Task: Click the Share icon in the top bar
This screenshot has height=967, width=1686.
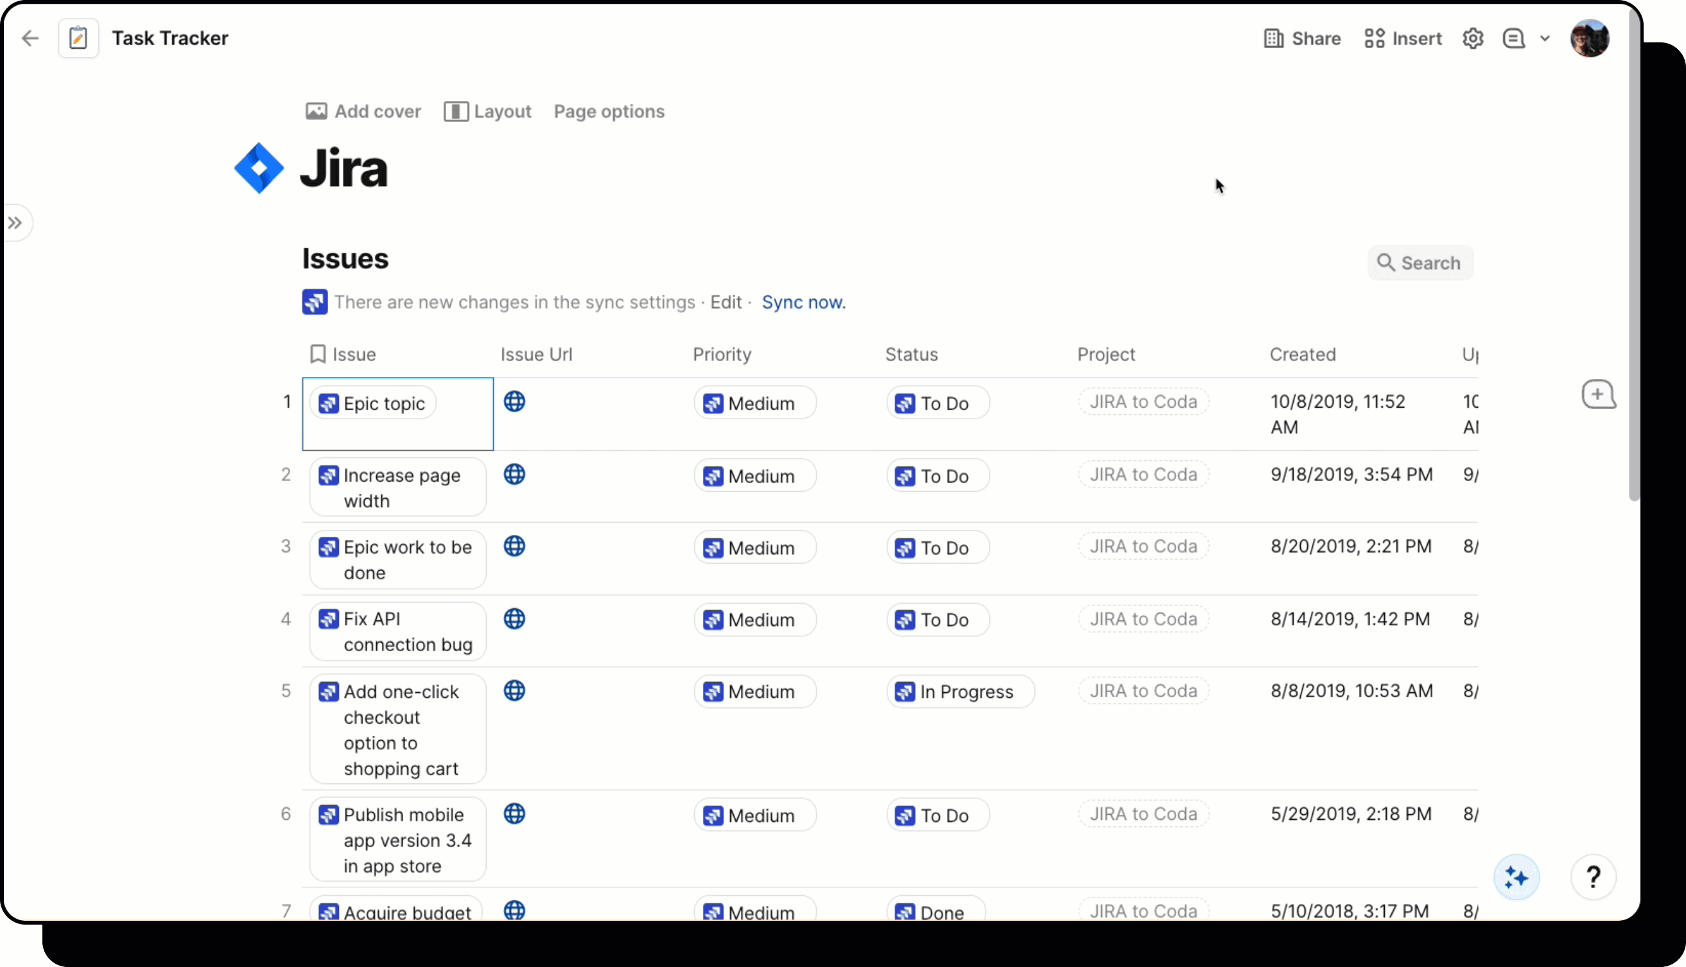Action: [1273, 38]
